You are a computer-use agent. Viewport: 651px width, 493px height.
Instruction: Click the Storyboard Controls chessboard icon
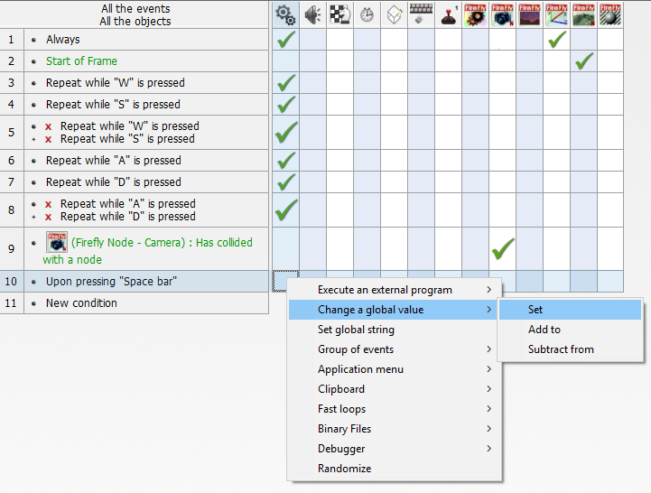pyautogui.click(x=340, y=14)
